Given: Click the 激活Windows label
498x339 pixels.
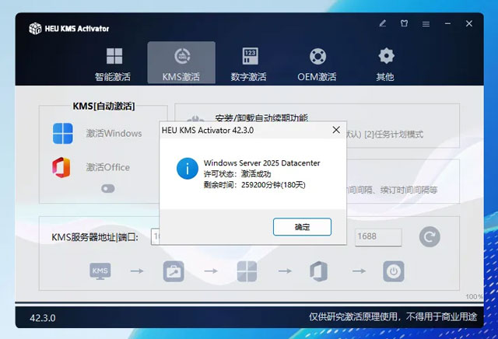Looking at the screenshot, I should (x=114, y=133).
